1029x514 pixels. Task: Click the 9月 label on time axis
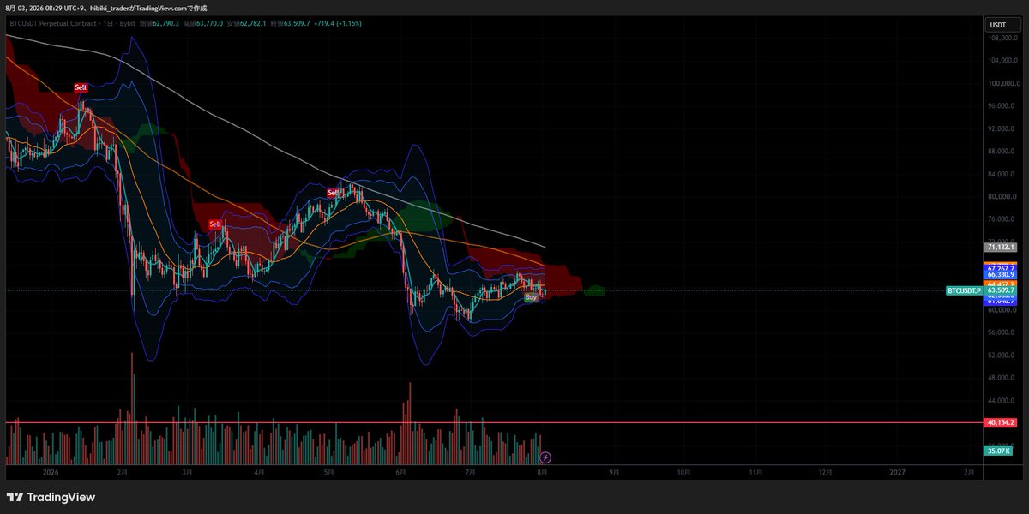(x=614, y=472)
